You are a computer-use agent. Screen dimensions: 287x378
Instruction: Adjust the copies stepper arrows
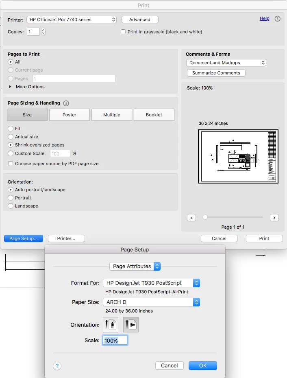pos(43,32)
